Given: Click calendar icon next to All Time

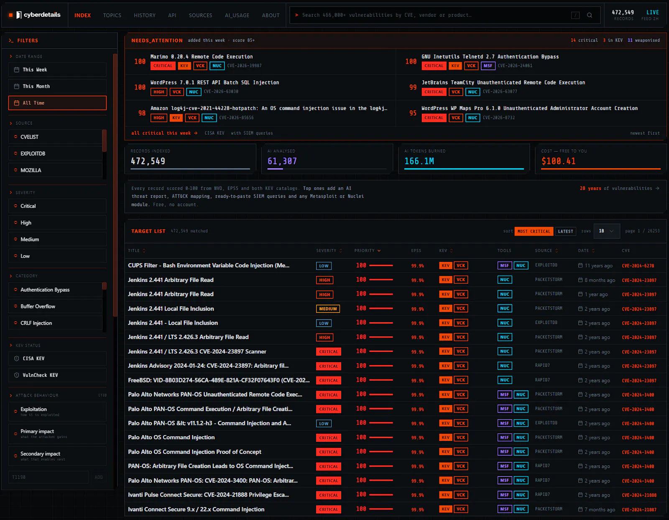Looking at the screenshot, I should (x=17, y=103).
